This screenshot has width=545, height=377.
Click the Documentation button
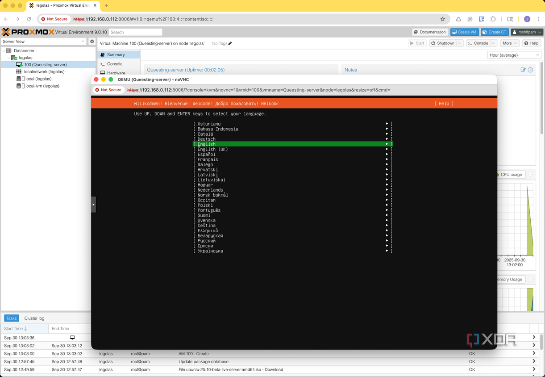tap(430, 32)
